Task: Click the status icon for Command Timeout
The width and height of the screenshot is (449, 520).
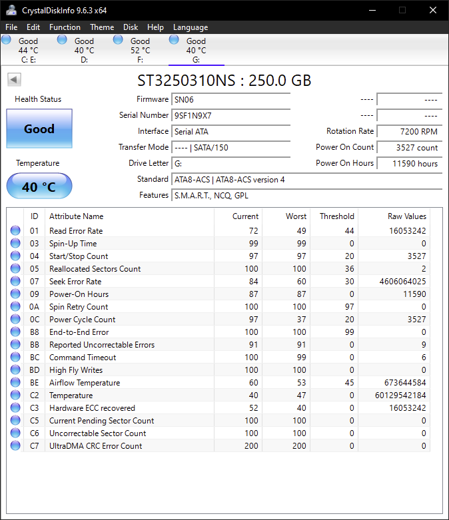Action: tap(15, 357)
